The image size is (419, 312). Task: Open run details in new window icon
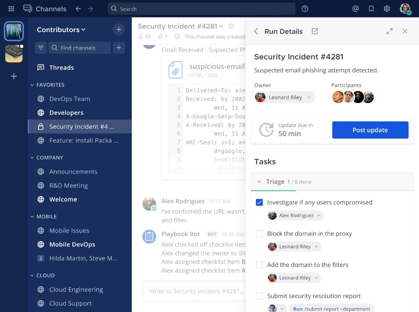315,31
